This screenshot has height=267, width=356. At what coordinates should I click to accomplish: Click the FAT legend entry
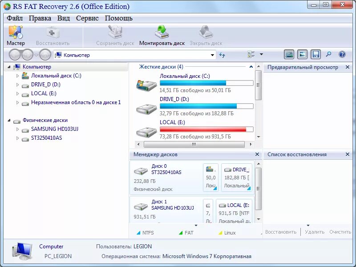[186, 233]
